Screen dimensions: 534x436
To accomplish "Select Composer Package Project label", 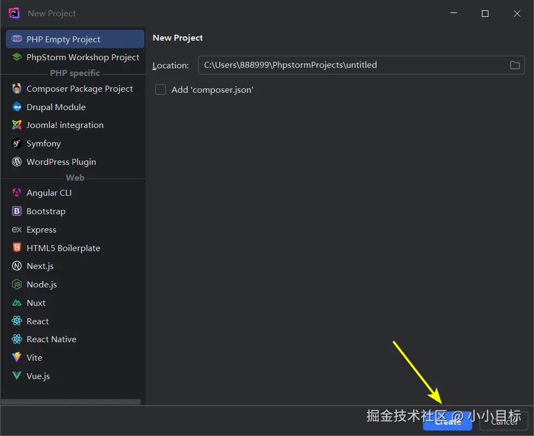I will coord(80,89).
